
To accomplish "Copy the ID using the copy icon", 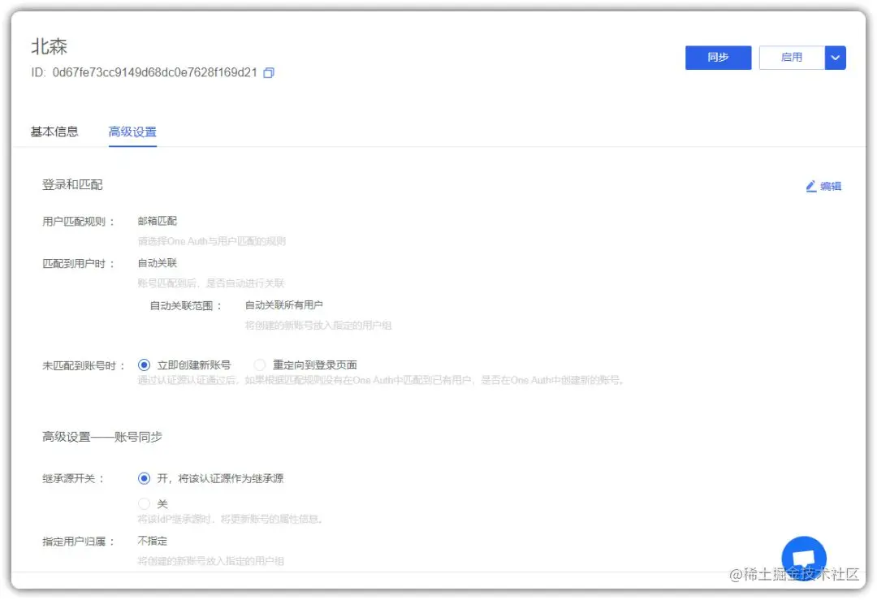I will tap(269, 73).
